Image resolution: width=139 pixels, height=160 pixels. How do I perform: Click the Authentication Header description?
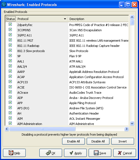point(84,113)
